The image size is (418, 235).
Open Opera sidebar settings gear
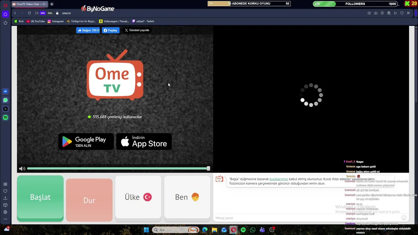5,212
